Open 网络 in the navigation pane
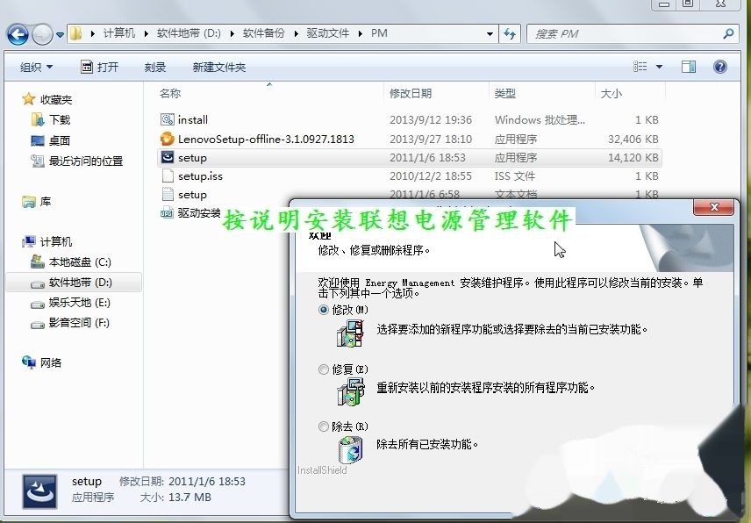This screenshot has width=751, height=523. (51, 362)
